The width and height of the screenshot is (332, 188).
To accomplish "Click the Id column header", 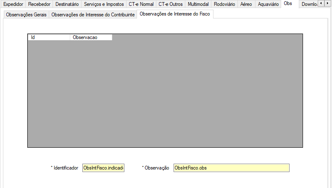I will 49,37.
